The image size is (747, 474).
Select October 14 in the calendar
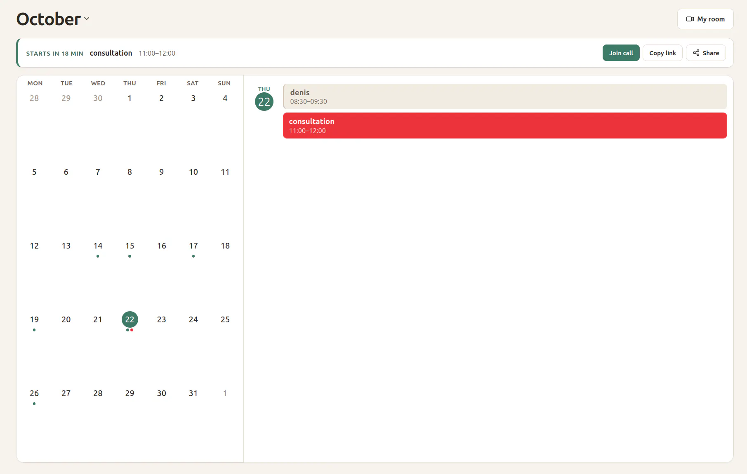click(98, 246)
